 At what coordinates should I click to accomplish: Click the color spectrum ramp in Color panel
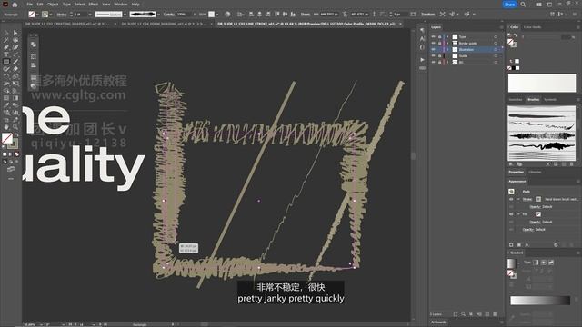542,83
